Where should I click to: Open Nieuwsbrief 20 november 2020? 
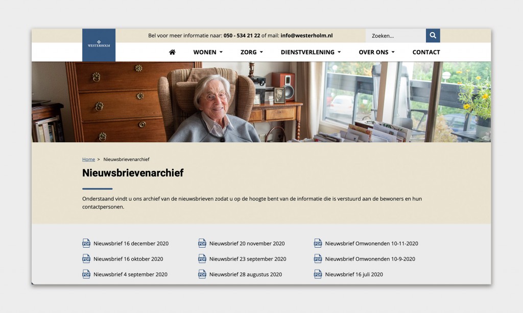click(x=247, y=243)
